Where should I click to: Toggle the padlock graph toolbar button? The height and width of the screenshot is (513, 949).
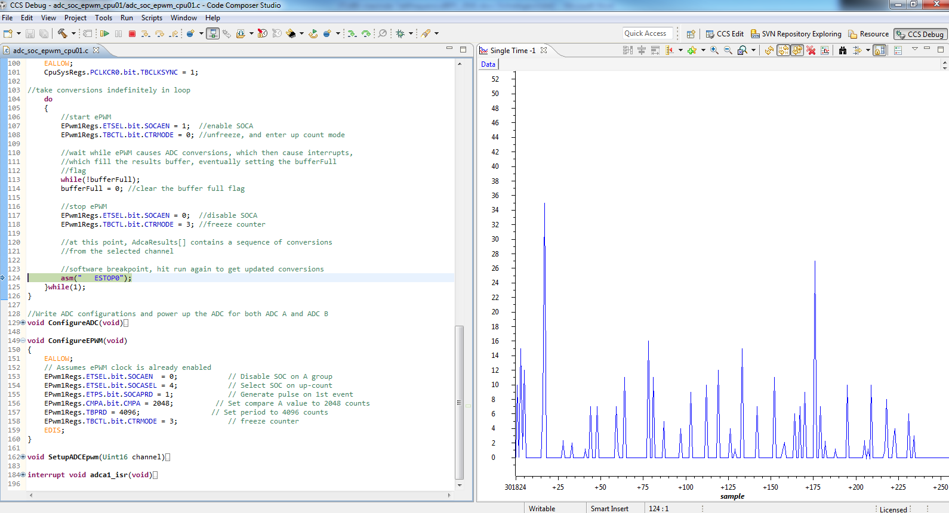[x=880, y=51]
